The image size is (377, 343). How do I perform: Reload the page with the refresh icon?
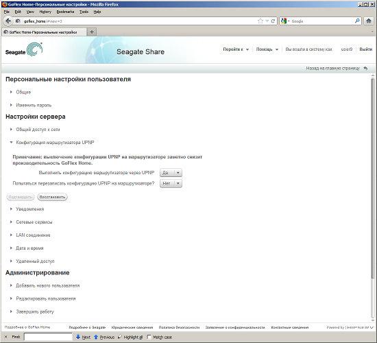(x=273, y=21)
